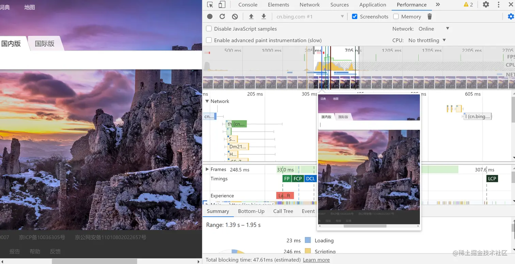Click the 反馈 footer link

55,251
